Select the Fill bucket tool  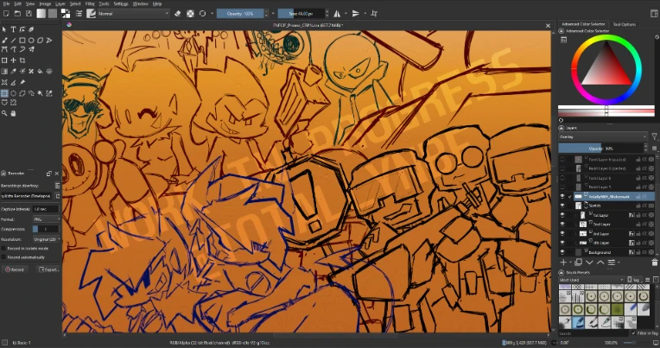(40, 71)
